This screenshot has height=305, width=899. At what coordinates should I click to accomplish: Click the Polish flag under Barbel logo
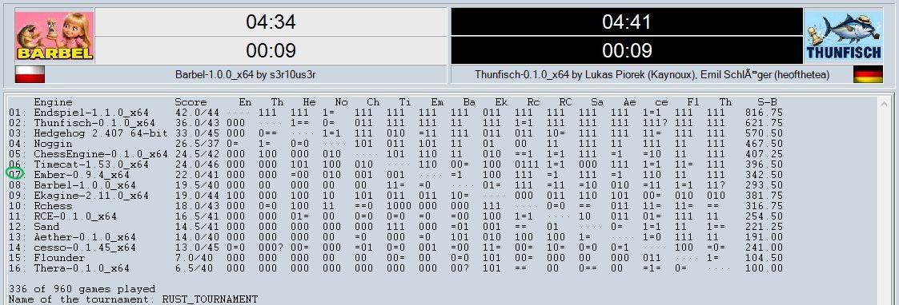30,74
